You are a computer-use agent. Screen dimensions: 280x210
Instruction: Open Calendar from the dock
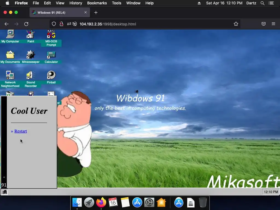(x=113, y=202)
